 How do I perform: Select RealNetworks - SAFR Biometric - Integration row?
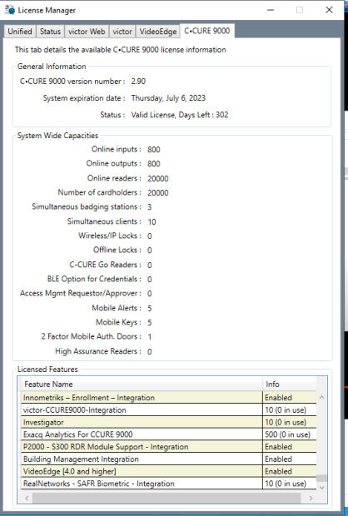click(169, 484)
